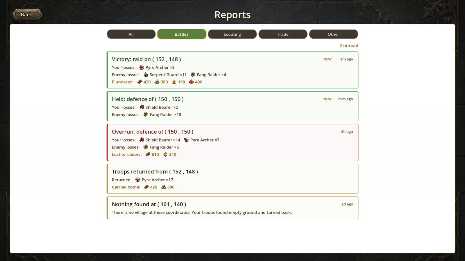Click Pyre Archer ×17 icon in returned troops
Image resolution: width=465 pixels, height=261 pixels.
[x=138, y=180]
